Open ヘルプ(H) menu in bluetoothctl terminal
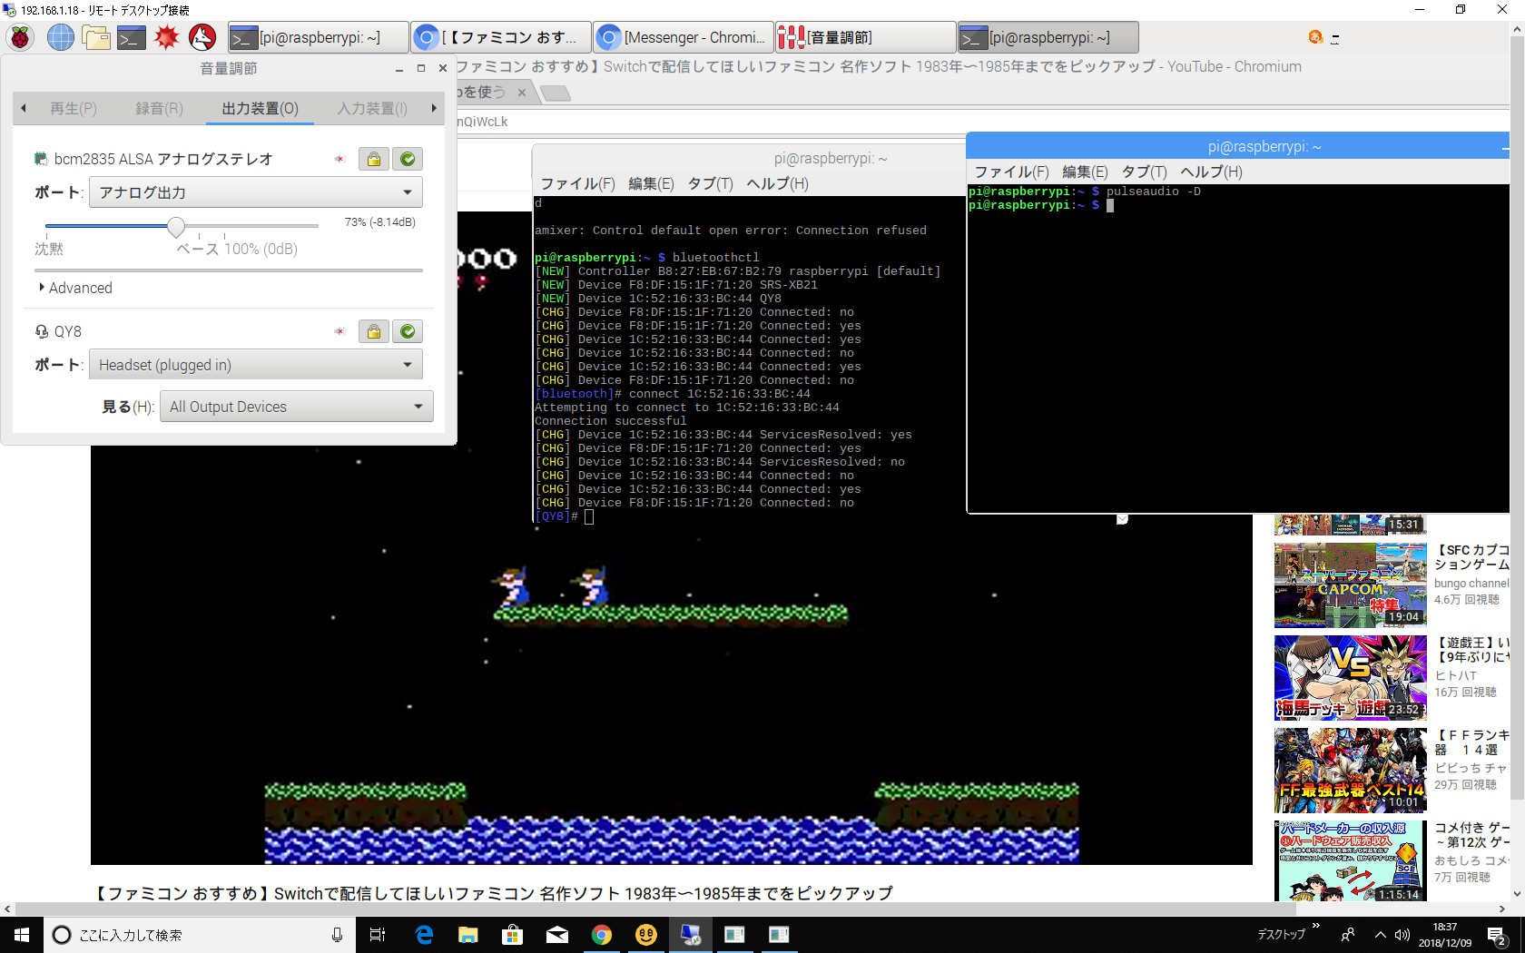Image resolution: width=1525 pixels, height=953 pixels. click(777, 183)
